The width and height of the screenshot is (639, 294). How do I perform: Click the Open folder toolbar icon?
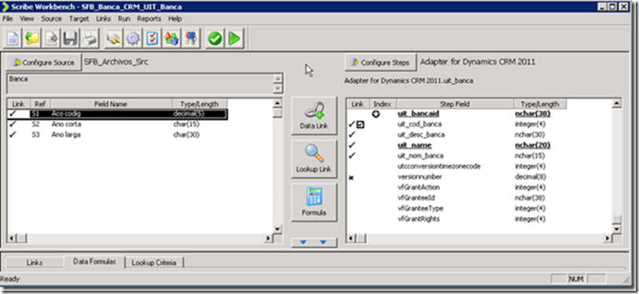tap(31, 39)
